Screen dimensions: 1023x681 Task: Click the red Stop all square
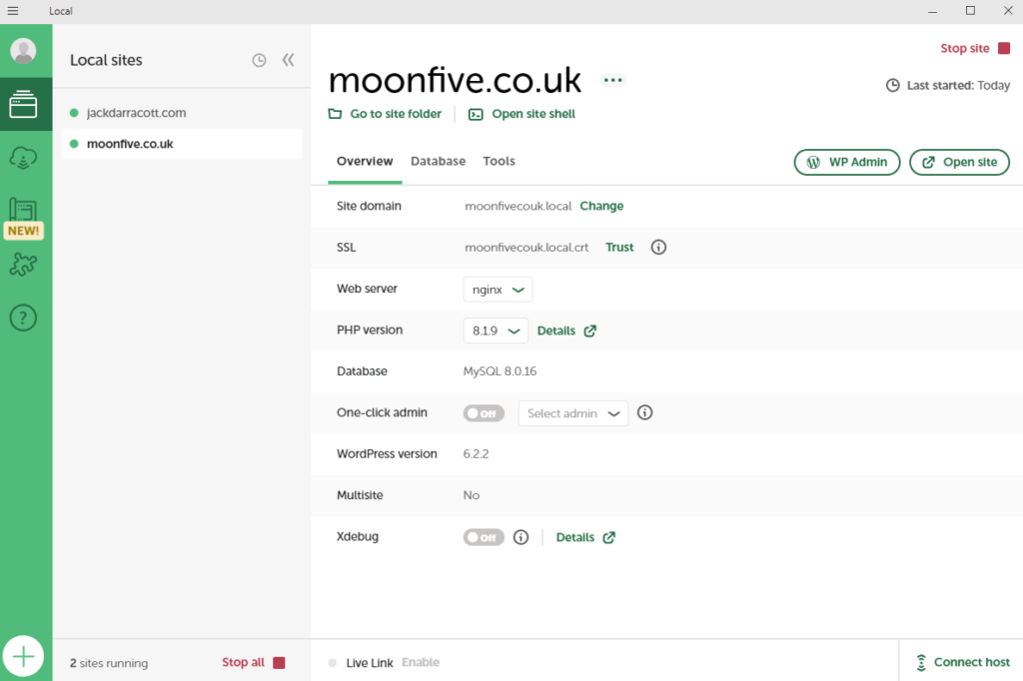280,663
